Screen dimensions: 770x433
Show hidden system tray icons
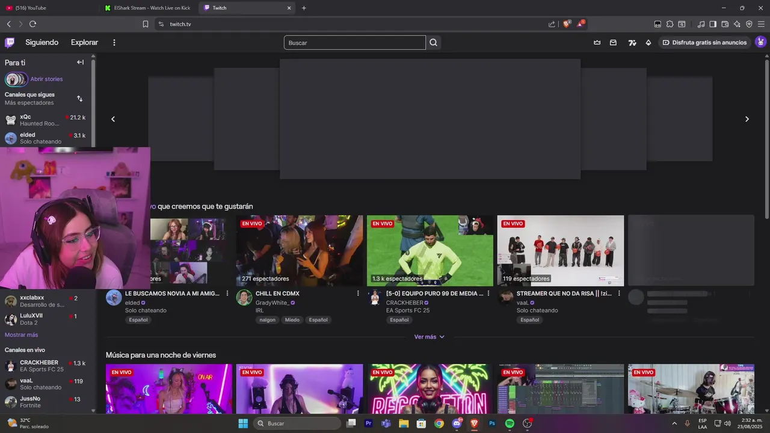(x=674, y=423)
